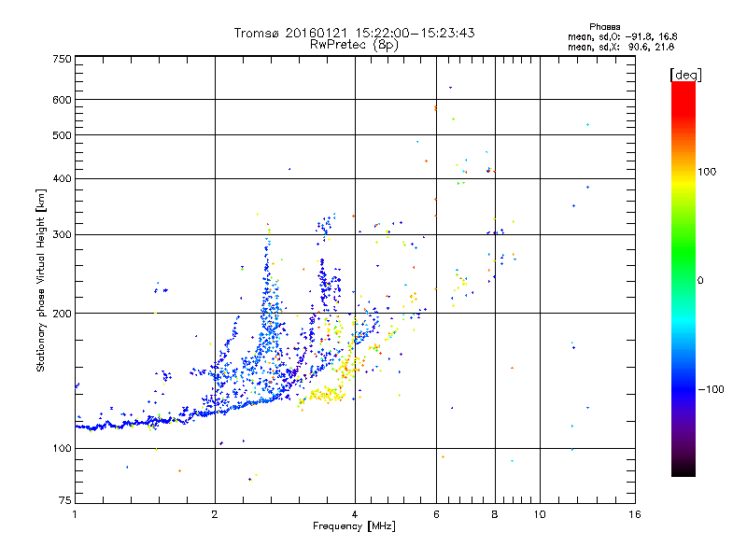Viewport: 747px width, 560px height.
Task: Click the 'mean, sd,X: 90.6, 21.8' line
Action: pyautogui.click(x=621, y=47)
